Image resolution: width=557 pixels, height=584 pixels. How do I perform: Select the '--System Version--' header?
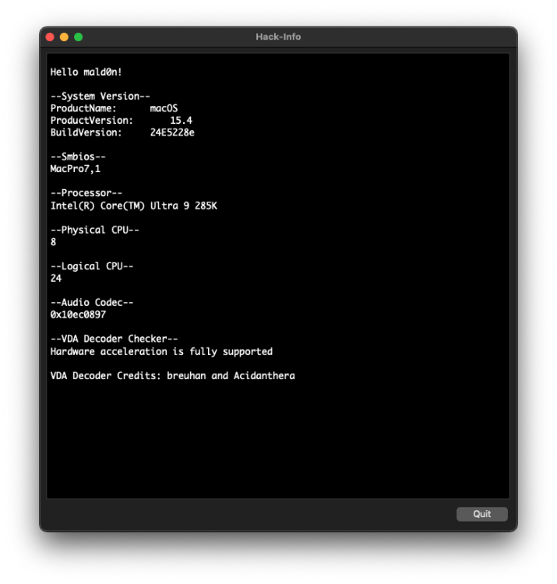pyautogui.click(x=100, y=96)
